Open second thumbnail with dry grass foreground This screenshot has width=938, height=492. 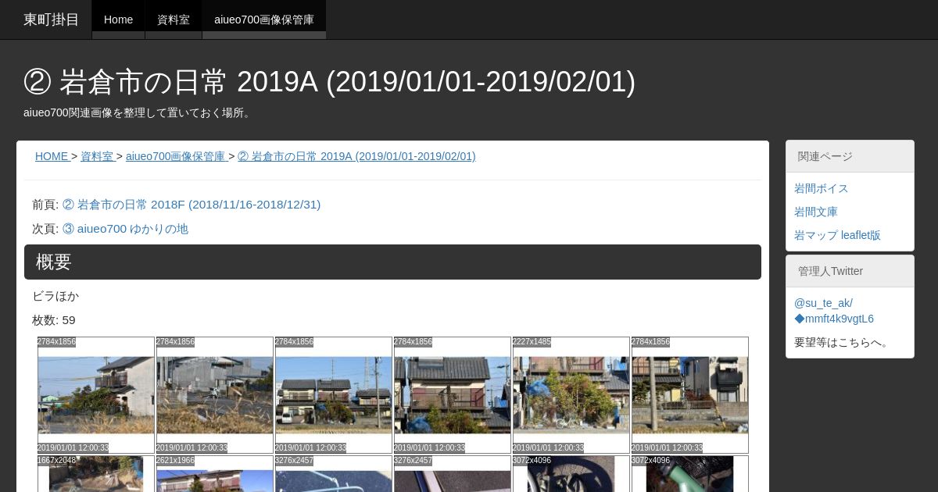point(215,395)
